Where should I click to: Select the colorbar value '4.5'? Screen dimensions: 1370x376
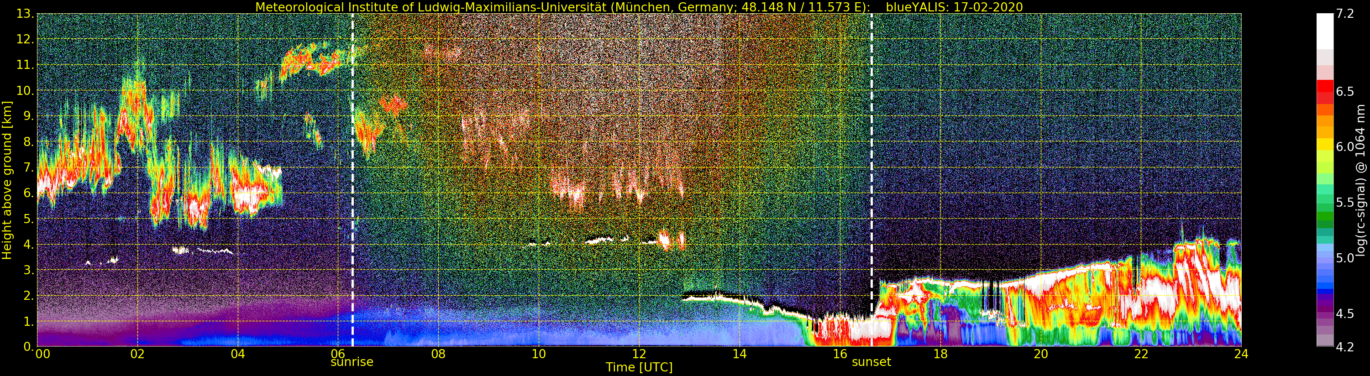1344,313
